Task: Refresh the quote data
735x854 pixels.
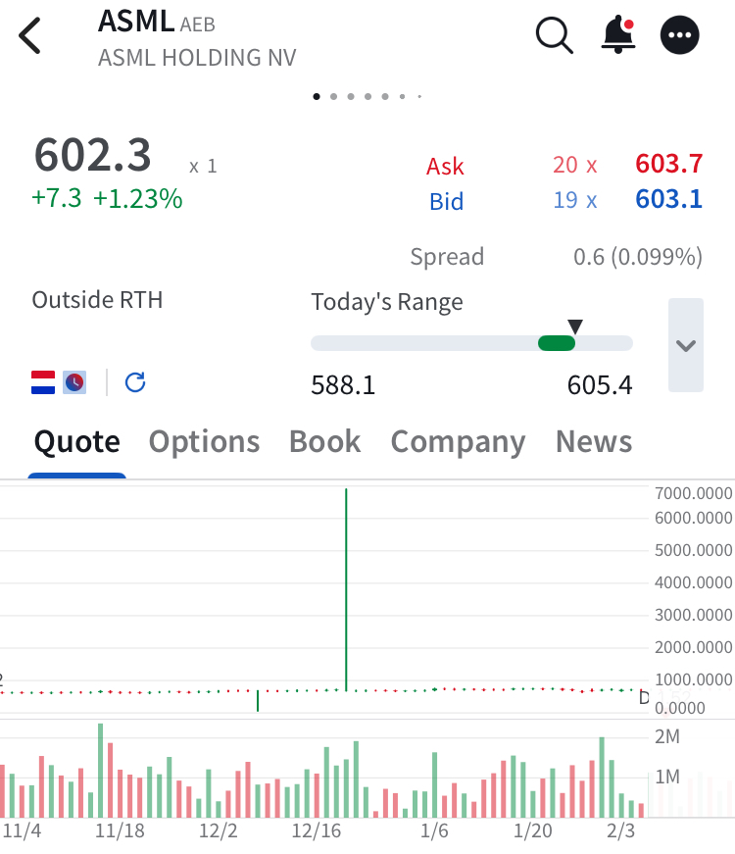Action: pos(135,382)
